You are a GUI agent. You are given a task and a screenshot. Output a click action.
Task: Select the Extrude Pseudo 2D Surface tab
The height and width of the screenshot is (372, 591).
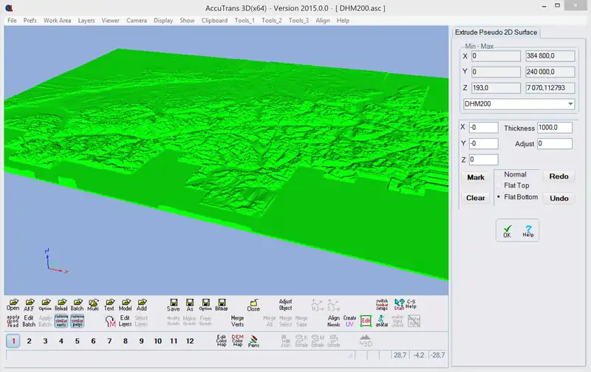[496, 32]
